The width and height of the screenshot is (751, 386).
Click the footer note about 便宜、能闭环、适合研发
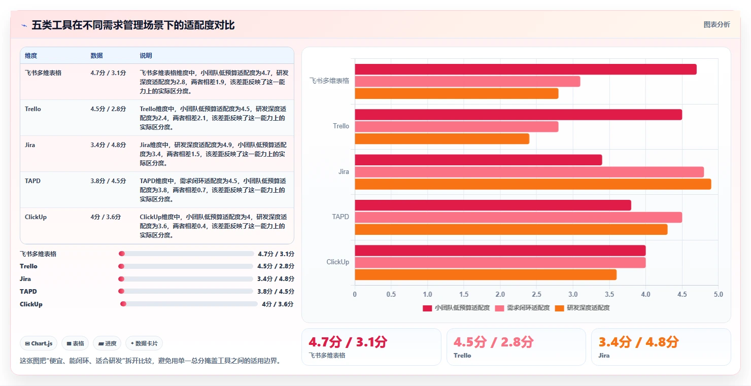150,361
